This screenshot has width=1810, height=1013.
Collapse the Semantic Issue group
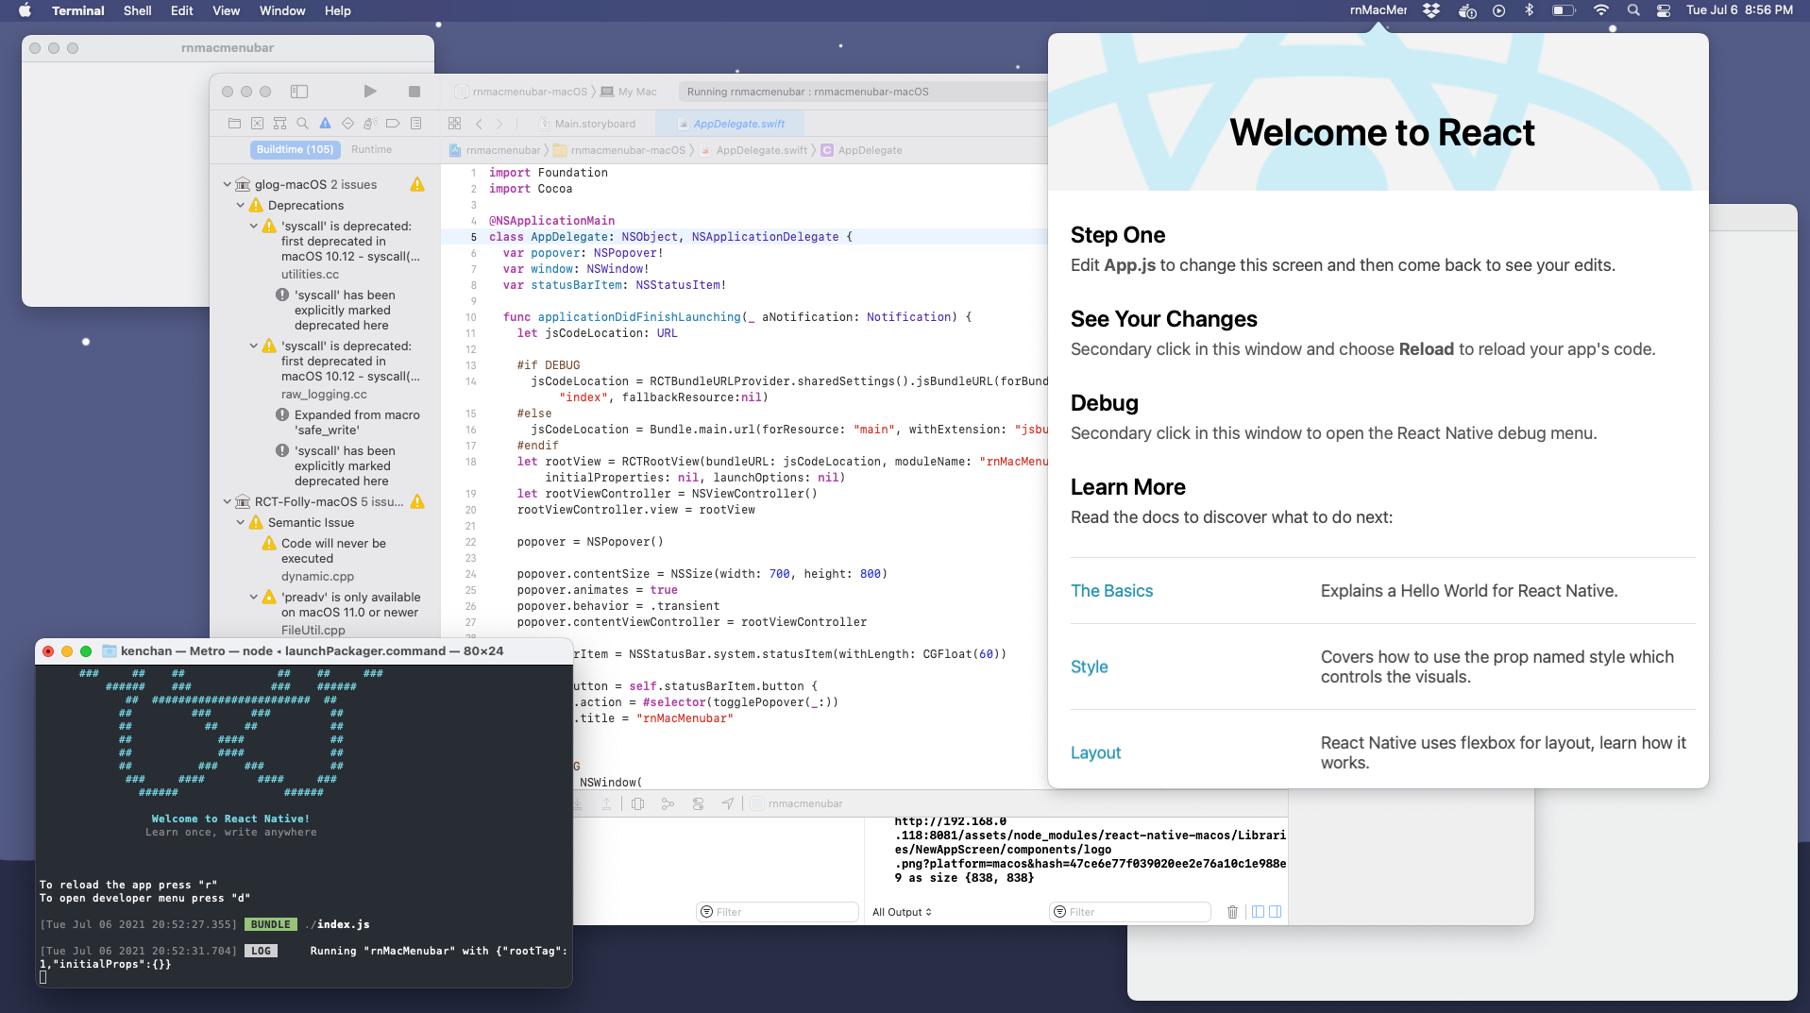(240, 523)
